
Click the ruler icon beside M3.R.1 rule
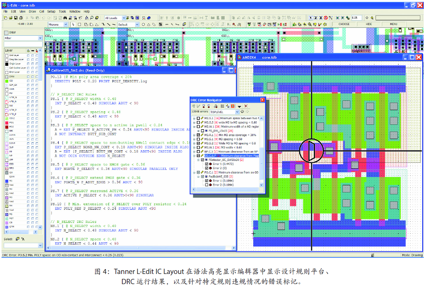point(202,135)
